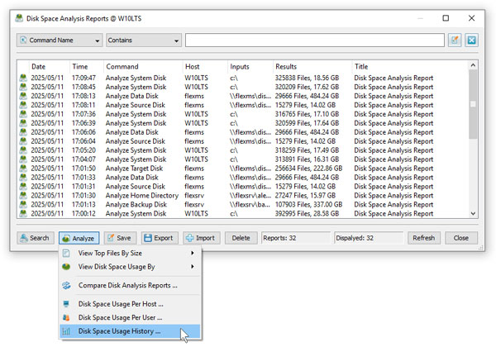Click result '27247 Files, 15.97 GB'
496x347 pixels.
tap(305, 196)
